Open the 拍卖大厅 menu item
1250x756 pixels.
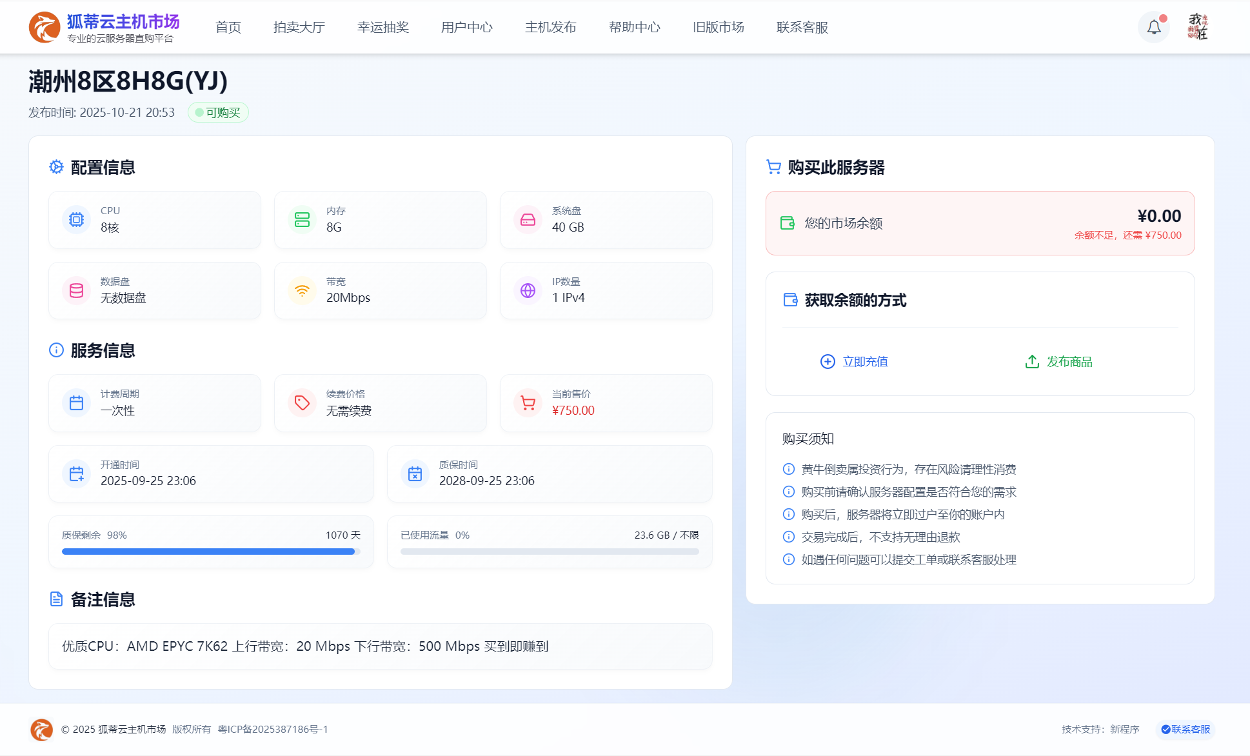click(x=299, y=27)
